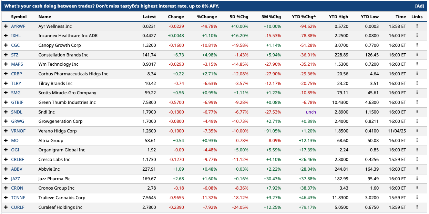Open the ABBV symbol link

pos(17,169)
